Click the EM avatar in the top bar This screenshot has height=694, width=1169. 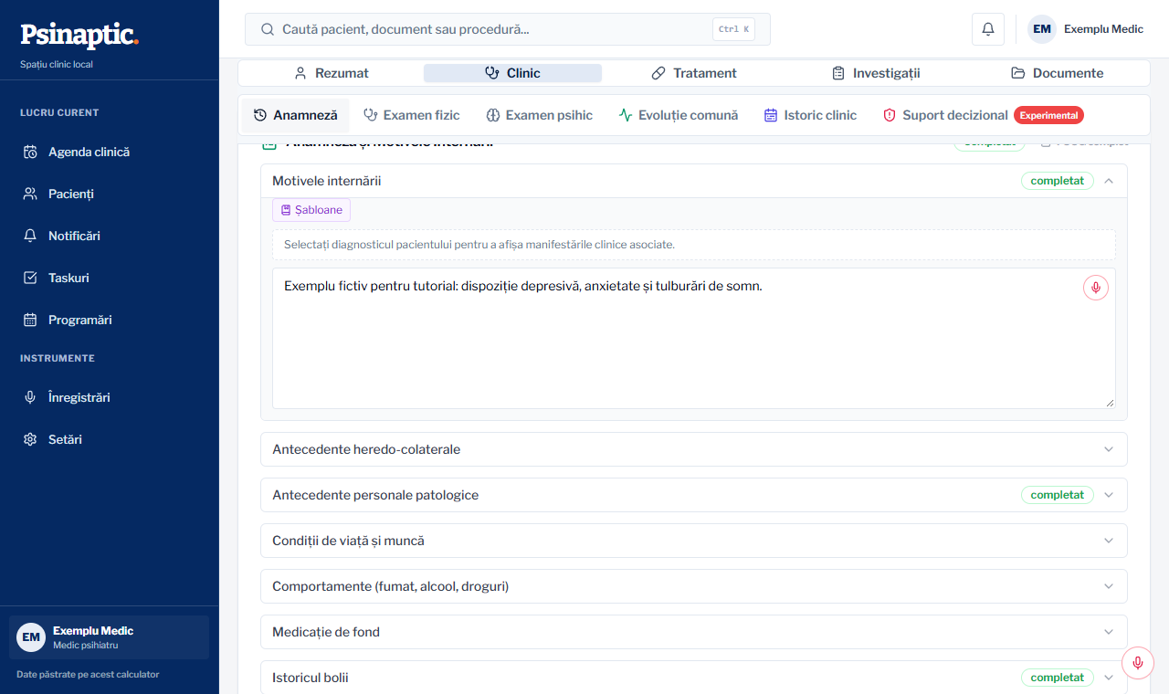coord(1042,29)
